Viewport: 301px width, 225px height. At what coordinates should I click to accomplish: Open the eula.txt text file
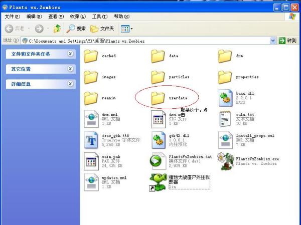pyautogui.click(x=226, y=119)
